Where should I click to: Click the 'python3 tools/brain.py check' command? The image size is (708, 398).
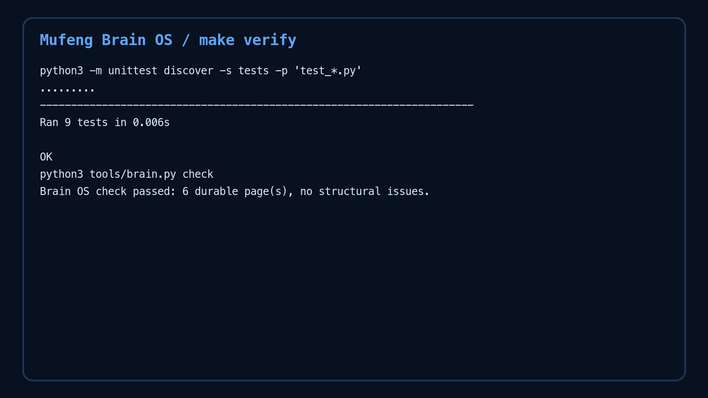click(x=127, y=174)
